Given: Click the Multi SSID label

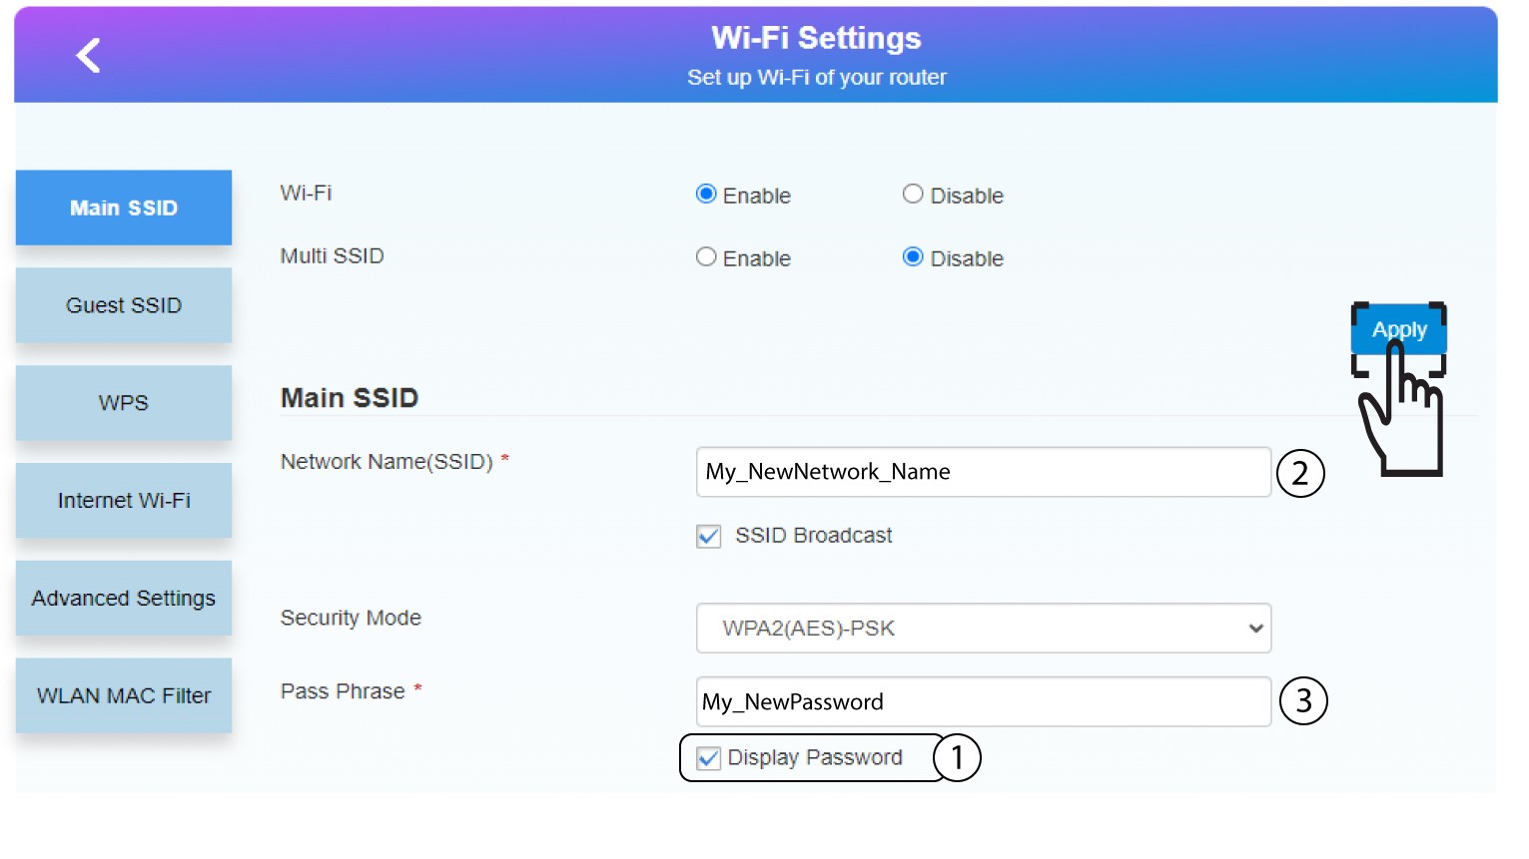Looking at the screenshot, I should click(332, 256).
